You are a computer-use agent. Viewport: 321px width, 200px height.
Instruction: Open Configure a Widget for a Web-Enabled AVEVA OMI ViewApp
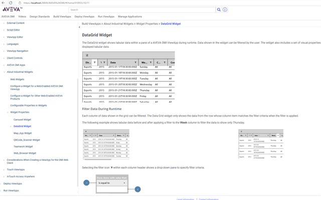pyautogui.click(x=37, y=87)
